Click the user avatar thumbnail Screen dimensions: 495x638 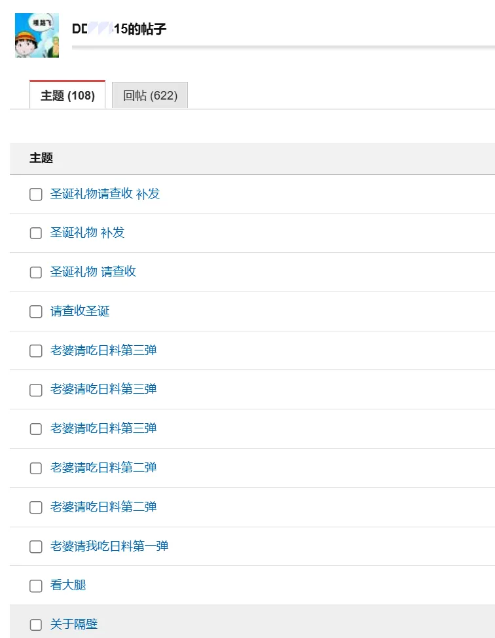[37, 35]
